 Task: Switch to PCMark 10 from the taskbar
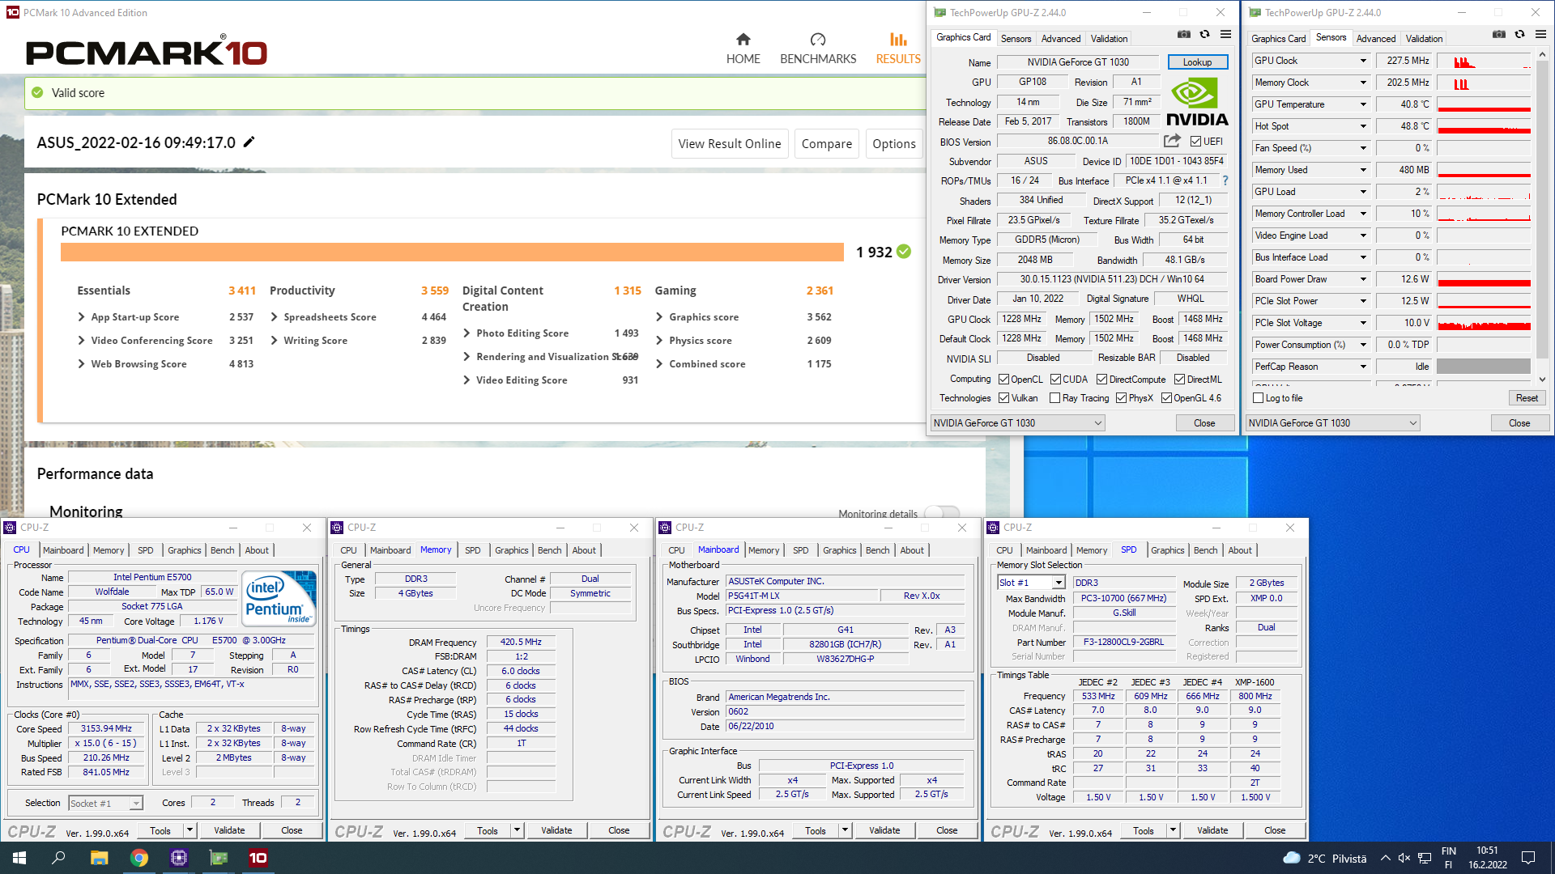coord(258,858)
